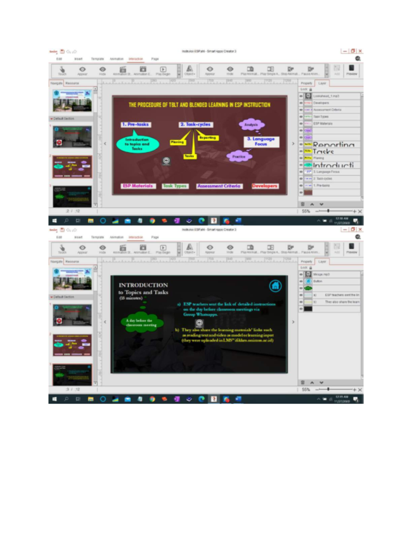Toggle the eye for 1. Pre-tasks layer
412x533 pixels.
coord(301,186)
